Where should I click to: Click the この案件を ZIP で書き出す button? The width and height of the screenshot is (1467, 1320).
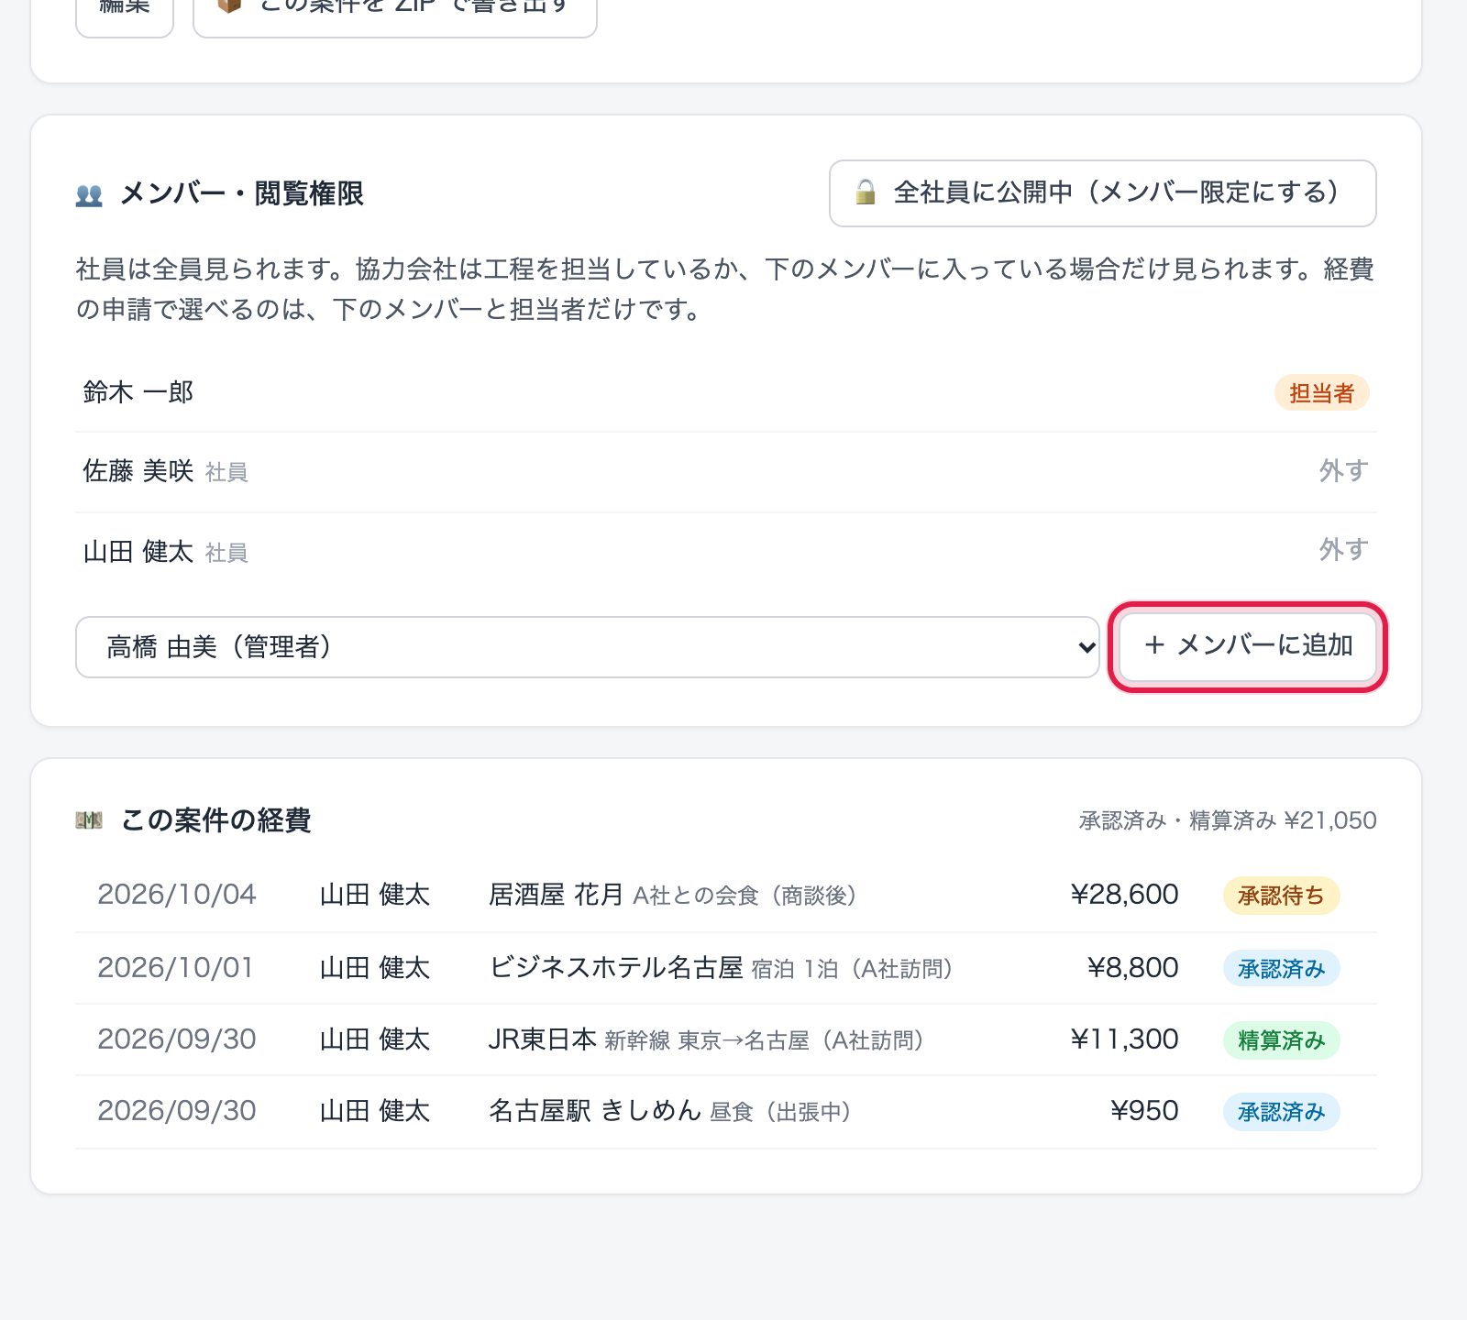click(x=395, y=9)
